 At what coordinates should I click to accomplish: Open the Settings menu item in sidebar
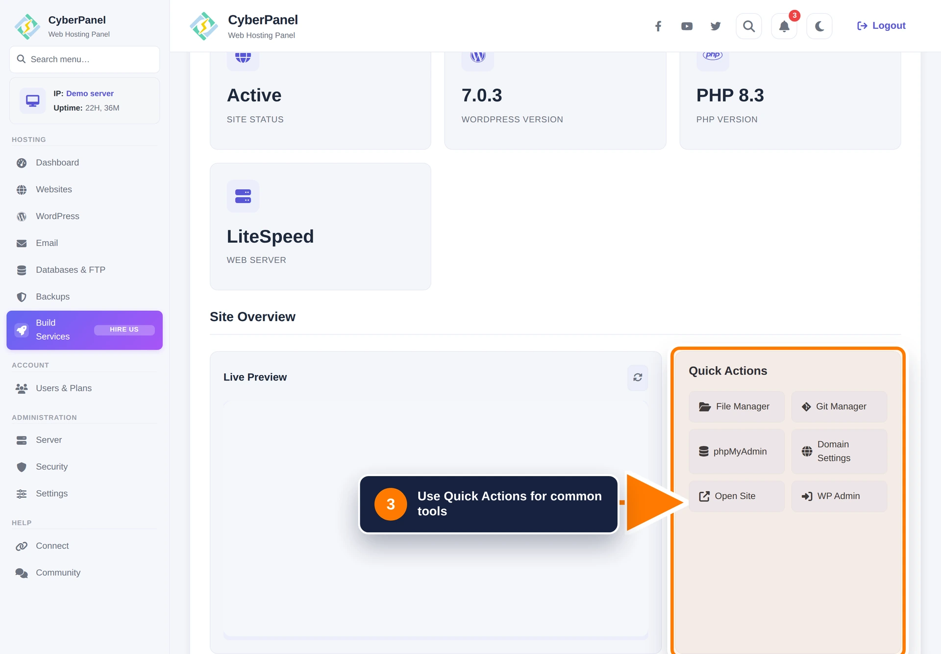click(x=85, y=494)
